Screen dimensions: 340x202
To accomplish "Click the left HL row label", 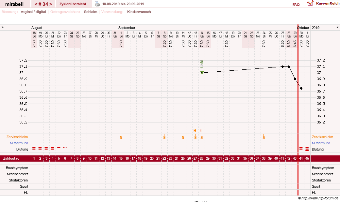I will click(26, 193).
